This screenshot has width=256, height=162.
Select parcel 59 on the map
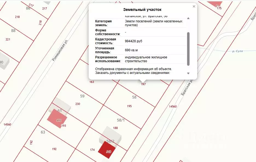coord(82,96)
